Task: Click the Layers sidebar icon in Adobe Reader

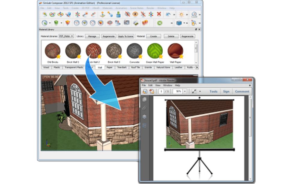Action: [x=144, y=117]
